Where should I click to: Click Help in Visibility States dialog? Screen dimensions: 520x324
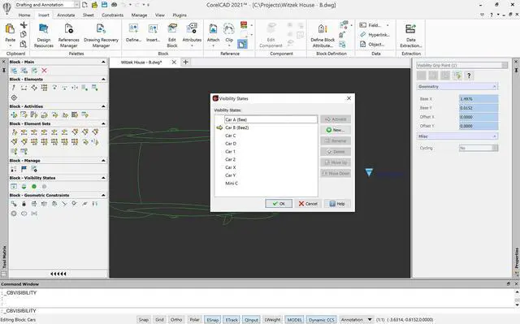[x=337, y=203]
